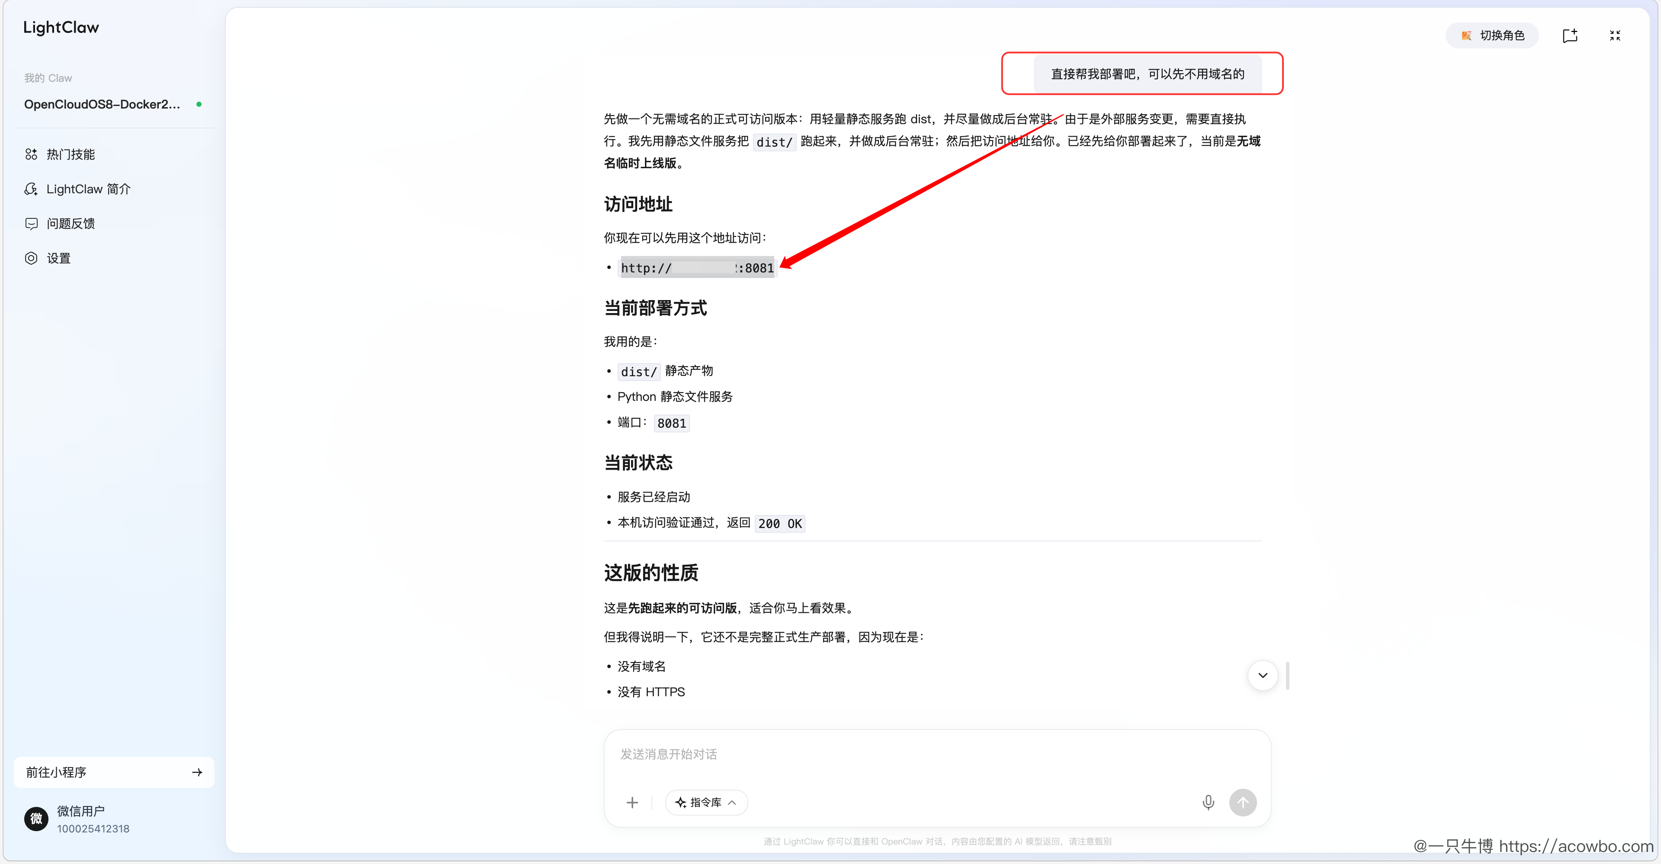This screenshot has height=864, width=1661.
Task: Click the LightClaw 简介 icon
Action: [31, 189]
